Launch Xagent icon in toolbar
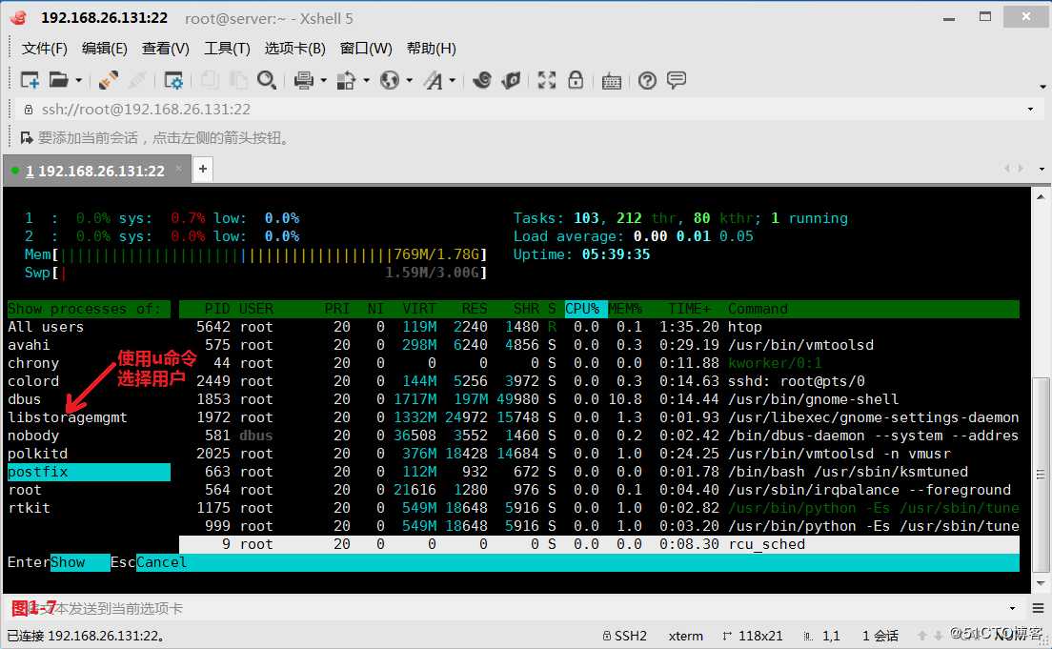The image size is (1052, 649). (x=512, y=81)
